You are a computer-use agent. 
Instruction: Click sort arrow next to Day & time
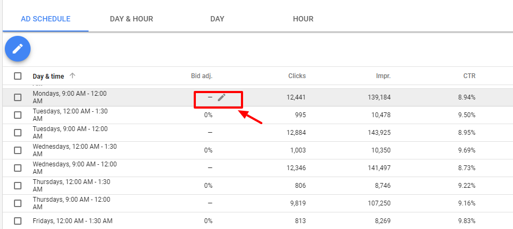point(72,75)
